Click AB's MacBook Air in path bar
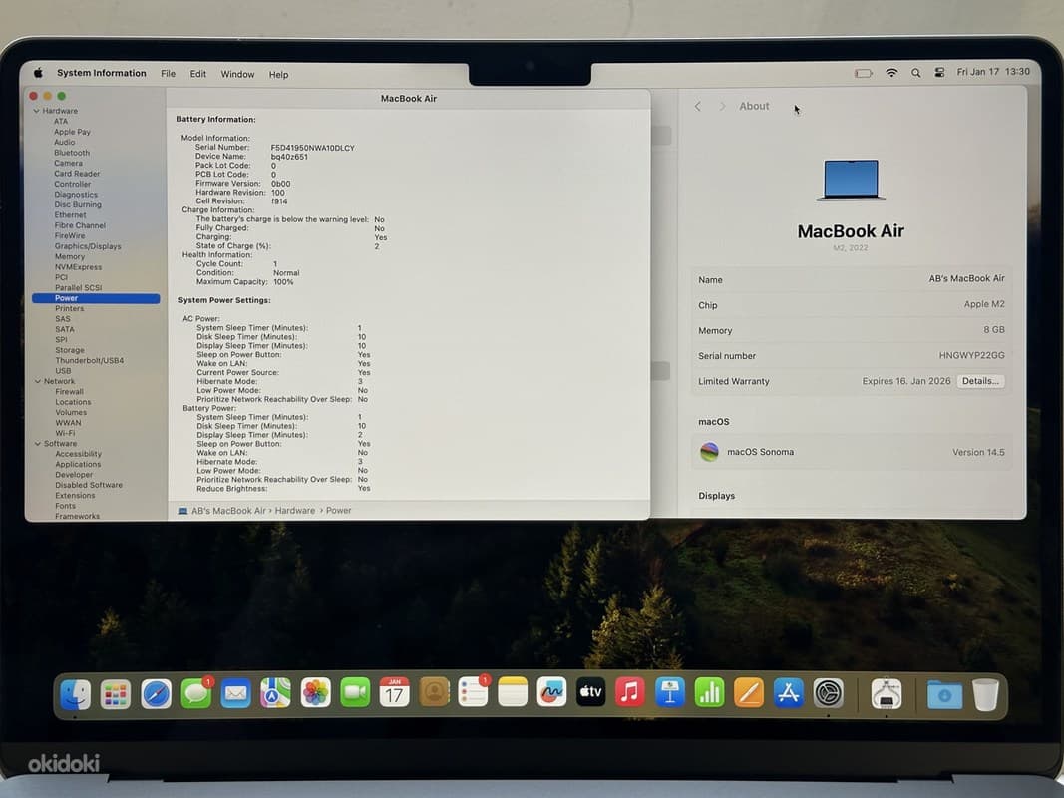The width and height of the screenshot is (1064, 798). pos(228,511)
